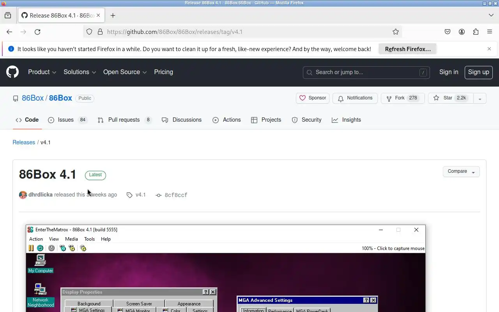Go back to previous page
The width and height of the screenshot is (499, 312).
(x=9, y=32)
